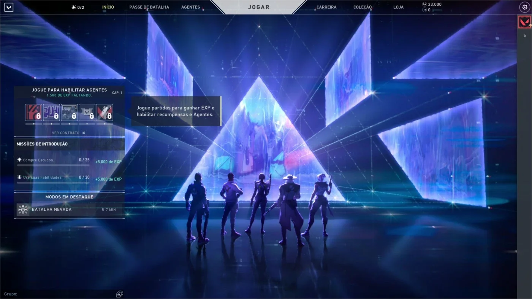532x299 pixels.
Task: Click the Valorant Points currency icon
Action: click(x=424, y=5)
